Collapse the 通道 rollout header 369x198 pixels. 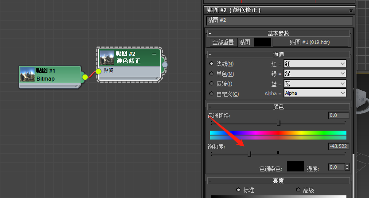(x=278, y=54)
